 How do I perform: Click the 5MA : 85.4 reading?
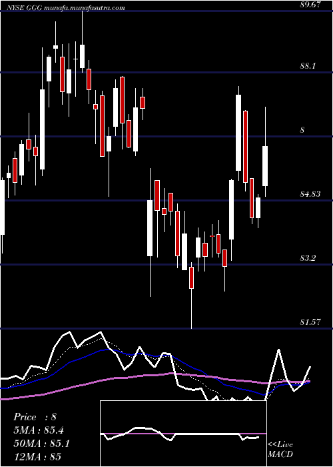(x=39, y=430)
